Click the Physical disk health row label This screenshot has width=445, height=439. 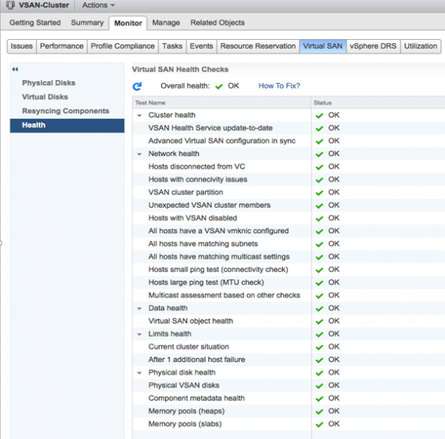[182, 373]
